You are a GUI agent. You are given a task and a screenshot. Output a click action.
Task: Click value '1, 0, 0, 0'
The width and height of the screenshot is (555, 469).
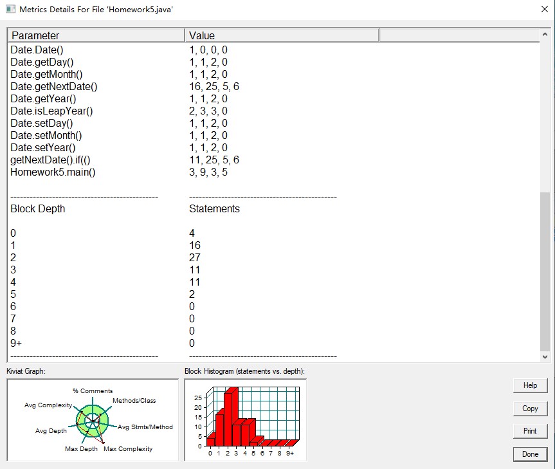tap(208, 50)
